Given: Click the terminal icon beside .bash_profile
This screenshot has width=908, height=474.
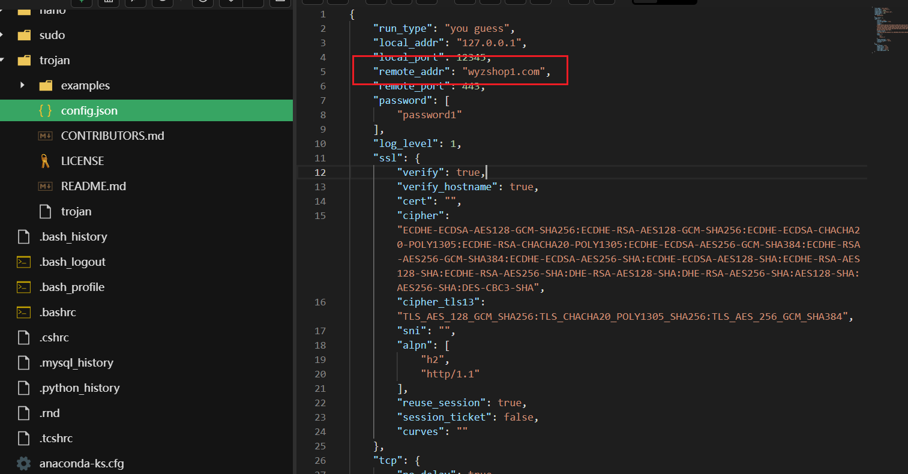Looking at the screenshot, I should click(x=23, y=287).
